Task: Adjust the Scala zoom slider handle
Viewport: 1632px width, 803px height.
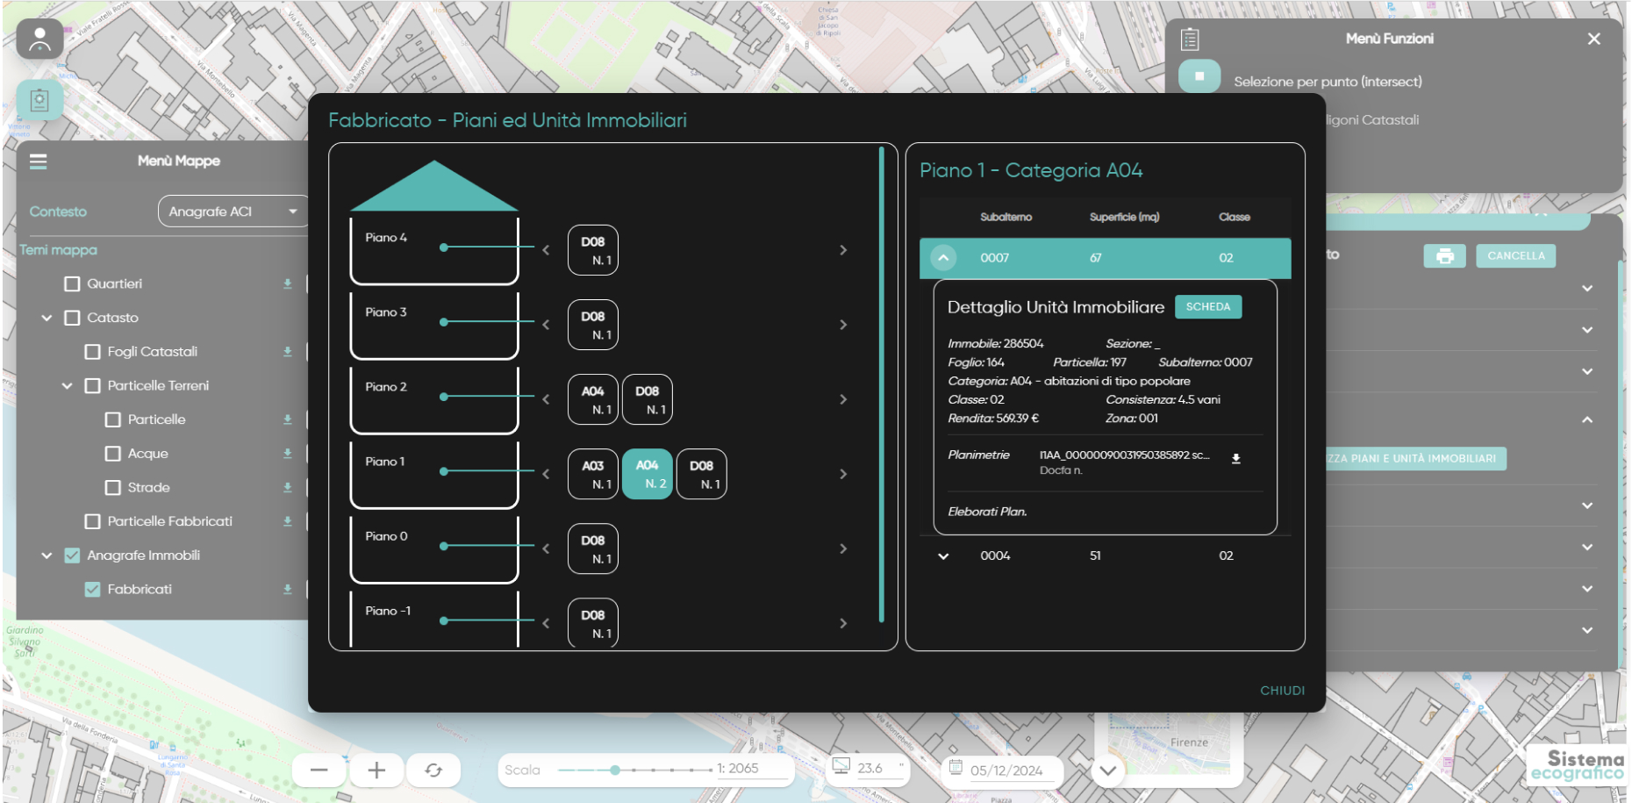Action: click(615, 770)
